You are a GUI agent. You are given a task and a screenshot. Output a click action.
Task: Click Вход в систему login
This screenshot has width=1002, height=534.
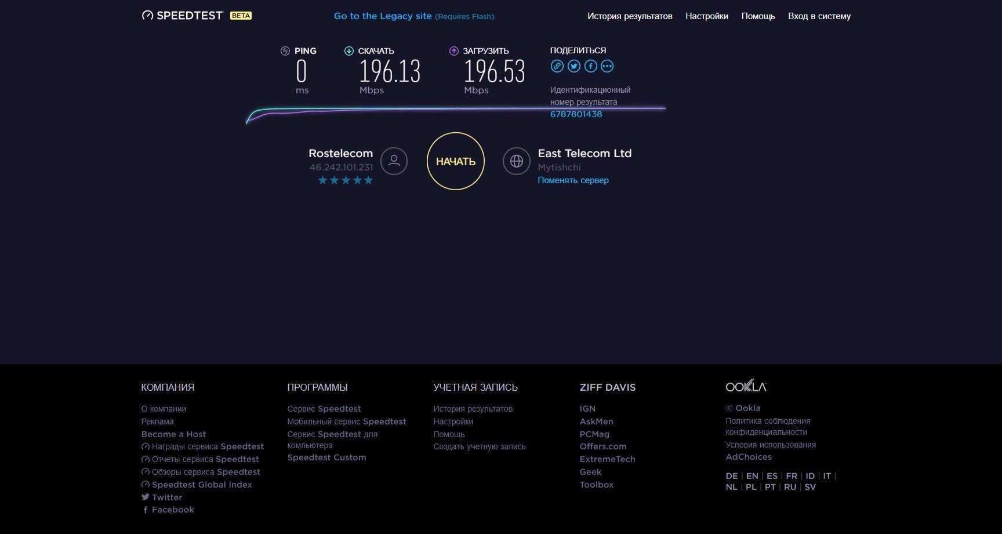[x=819, y=16]
